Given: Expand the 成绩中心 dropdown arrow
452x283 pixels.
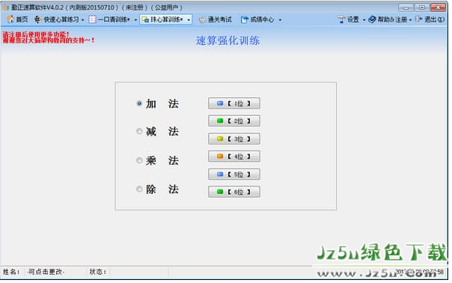Looking at the screenshot, I should pyautogui.click(x=280, y=20).
